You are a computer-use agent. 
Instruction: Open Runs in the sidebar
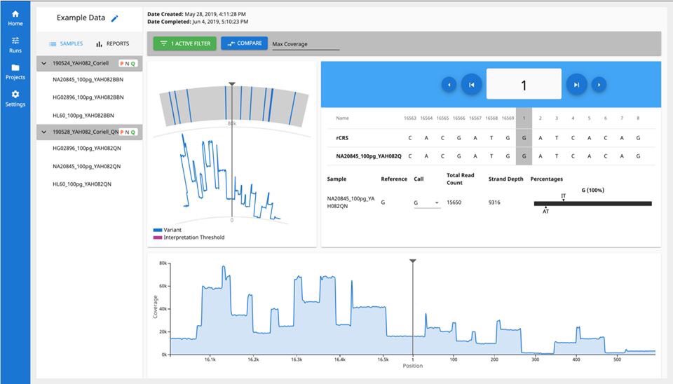(x=15, y=45)
